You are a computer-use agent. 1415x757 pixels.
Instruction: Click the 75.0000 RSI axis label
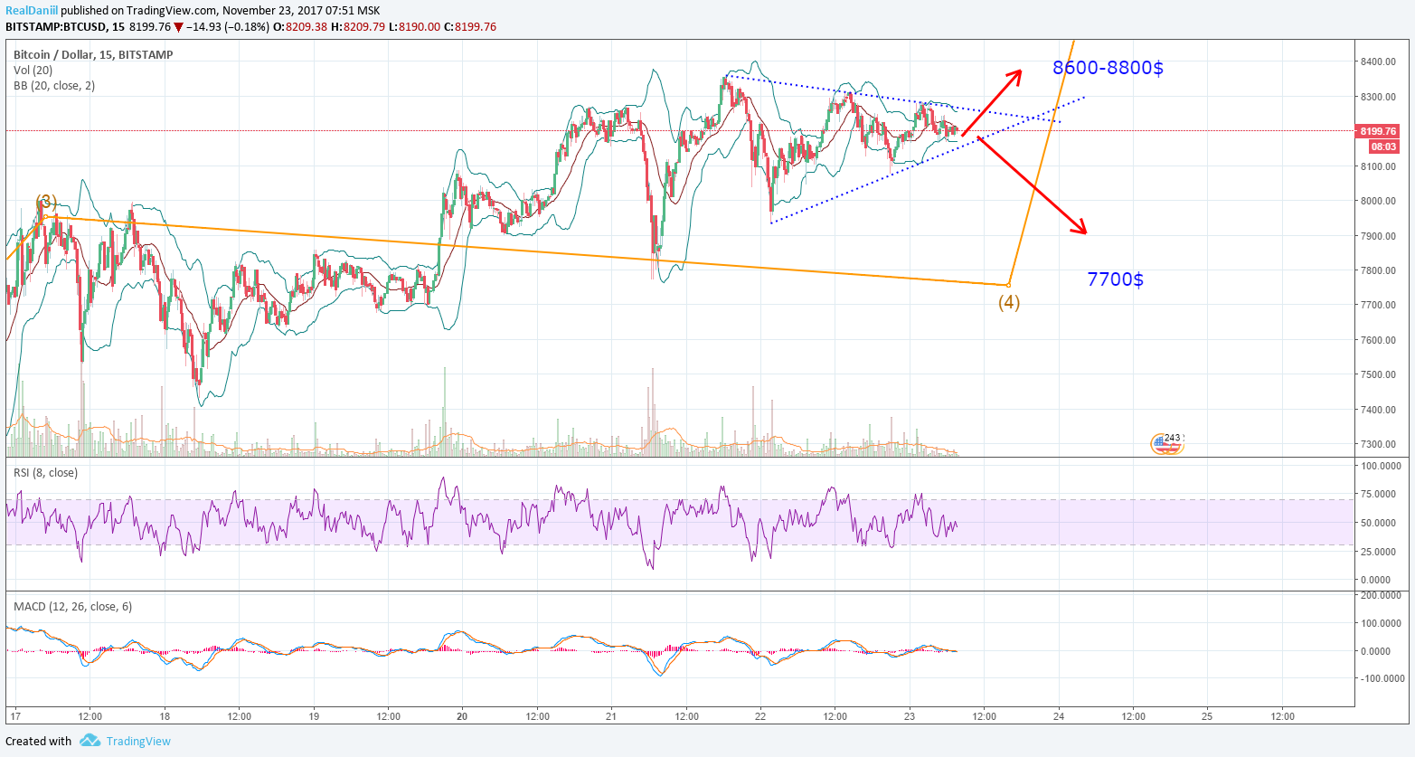(1381, 495)
